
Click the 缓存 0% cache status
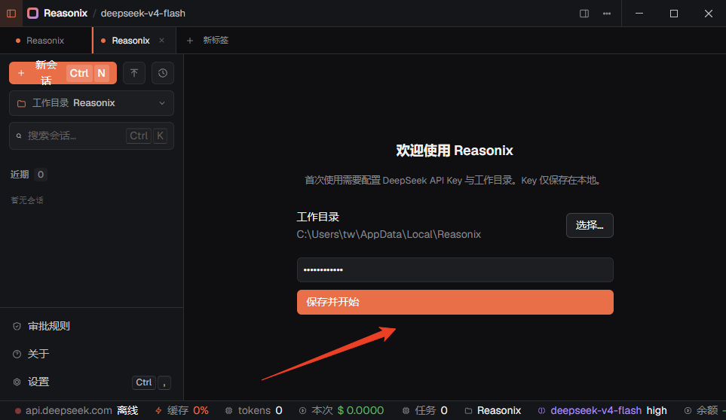(x=182, y=410)
